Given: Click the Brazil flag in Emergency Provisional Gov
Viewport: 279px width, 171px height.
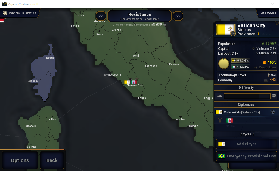Looking at the screenshot, I should (x=222, y=156).
